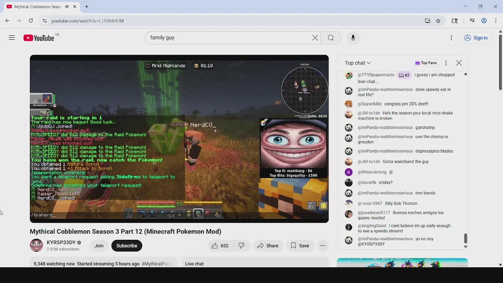This screenshot has height=283, width=503.
Task: Mute tab via speaker icon on tab
Action: (67, 7)
